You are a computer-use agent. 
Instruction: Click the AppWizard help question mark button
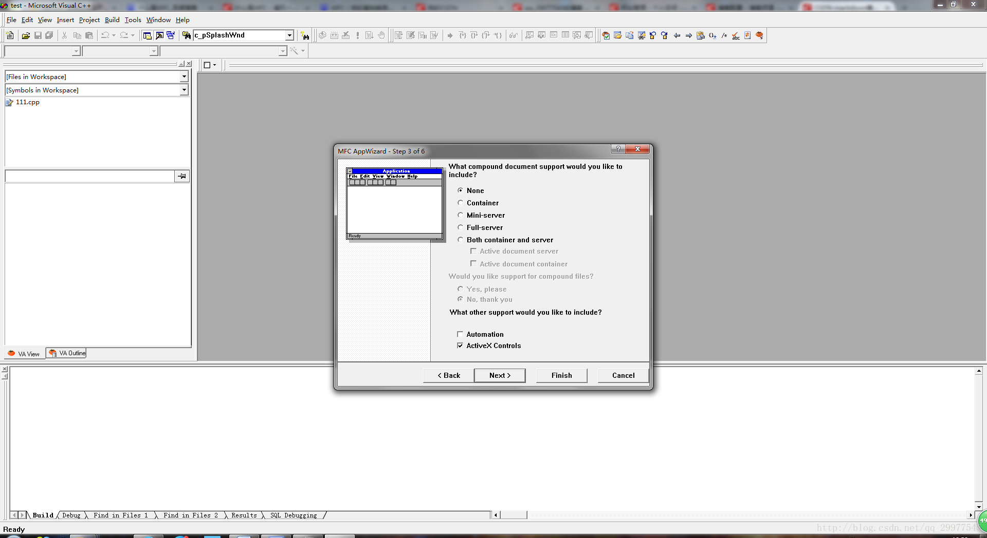pyautogui.click(x=618, y=149)
